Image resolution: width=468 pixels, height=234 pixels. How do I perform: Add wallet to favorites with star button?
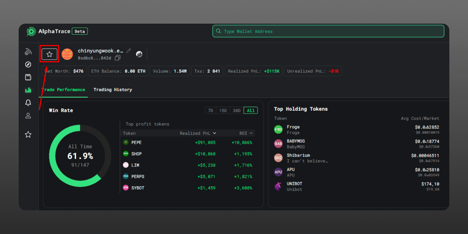[x=50, y=54]
